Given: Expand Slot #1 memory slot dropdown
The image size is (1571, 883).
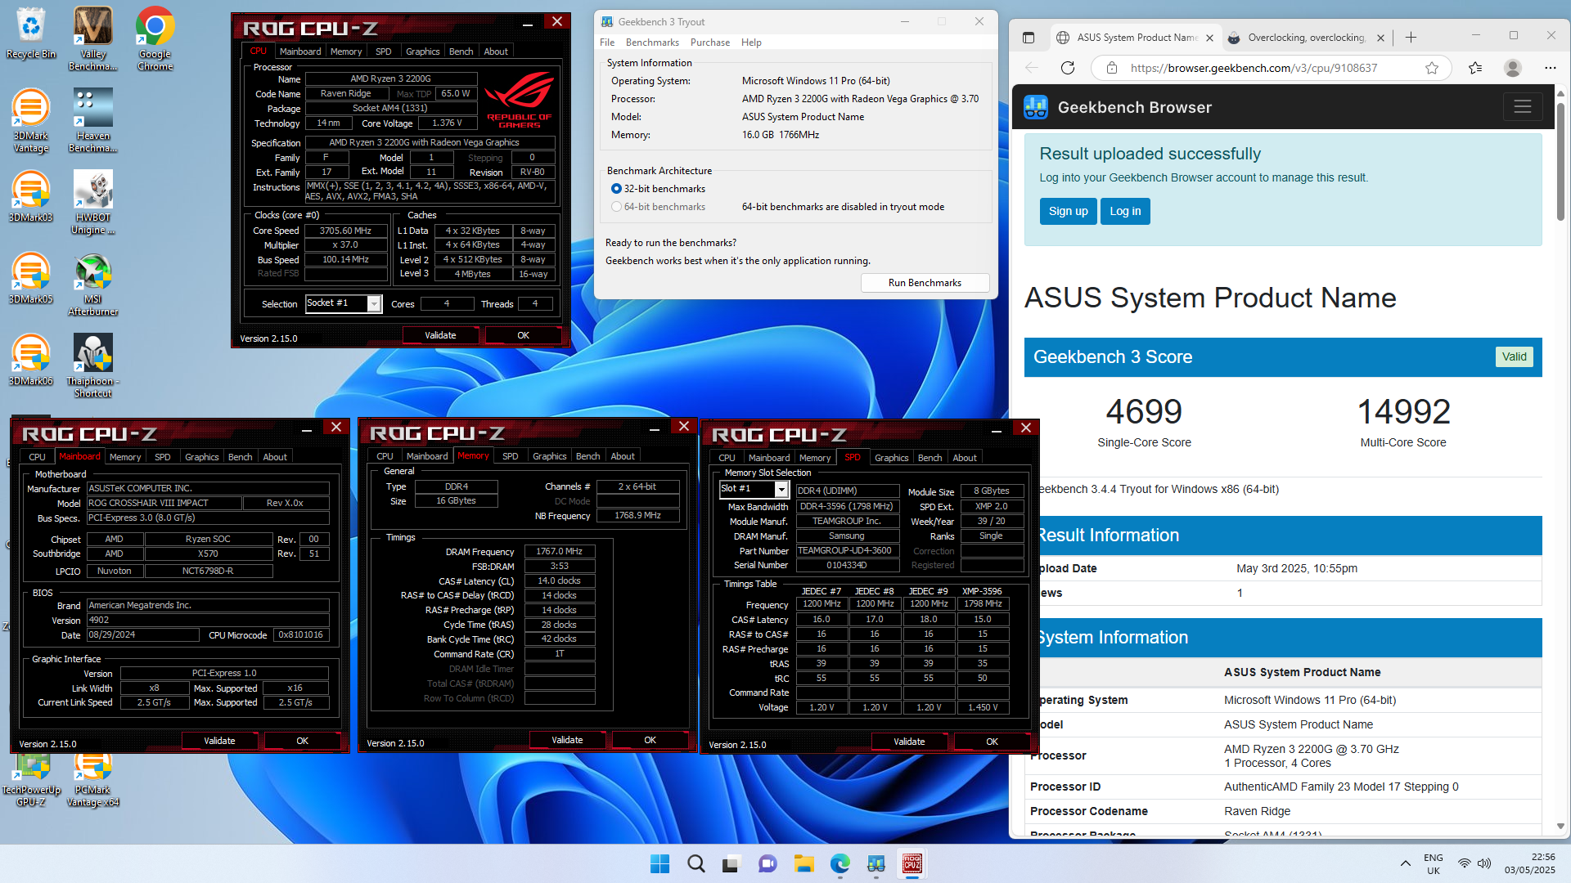Looking at the screenshot, I should (781, 489).
